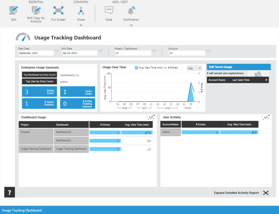
Task: Open Dashboard Usage scatter plot icon
Action: [x=152, y=117]
